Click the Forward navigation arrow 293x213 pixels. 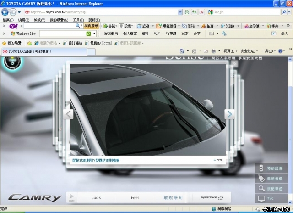pos(13,12)
